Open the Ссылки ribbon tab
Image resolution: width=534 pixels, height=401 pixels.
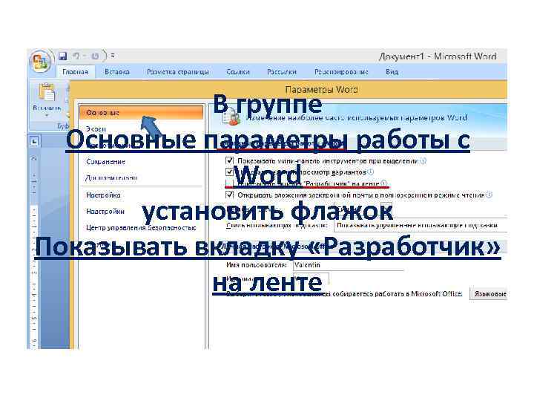pos(238,72)
